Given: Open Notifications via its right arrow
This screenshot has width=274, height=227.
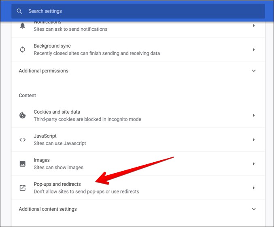Looking at the screenshot, I should point(254,25).
